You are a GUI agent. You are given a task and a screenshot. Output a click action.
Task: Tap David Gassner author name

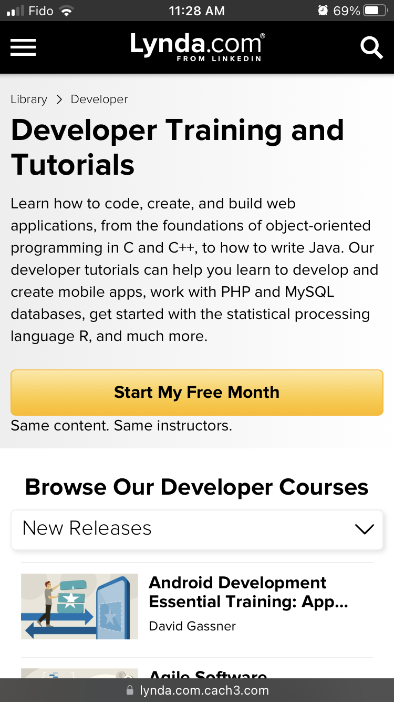[192, 626]
